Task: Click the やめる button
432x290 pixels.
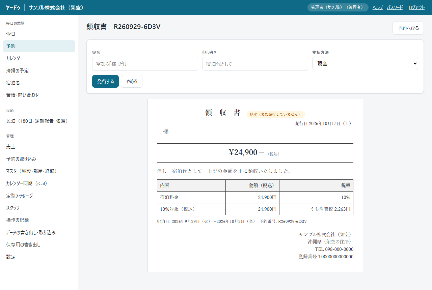Action: pyautogui.click(x=132, y=81)
